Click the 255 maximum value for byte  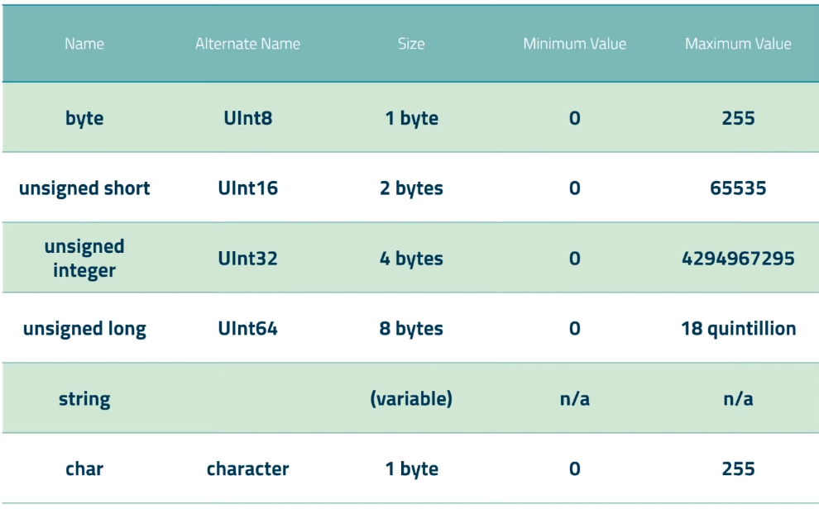[737, 117]
